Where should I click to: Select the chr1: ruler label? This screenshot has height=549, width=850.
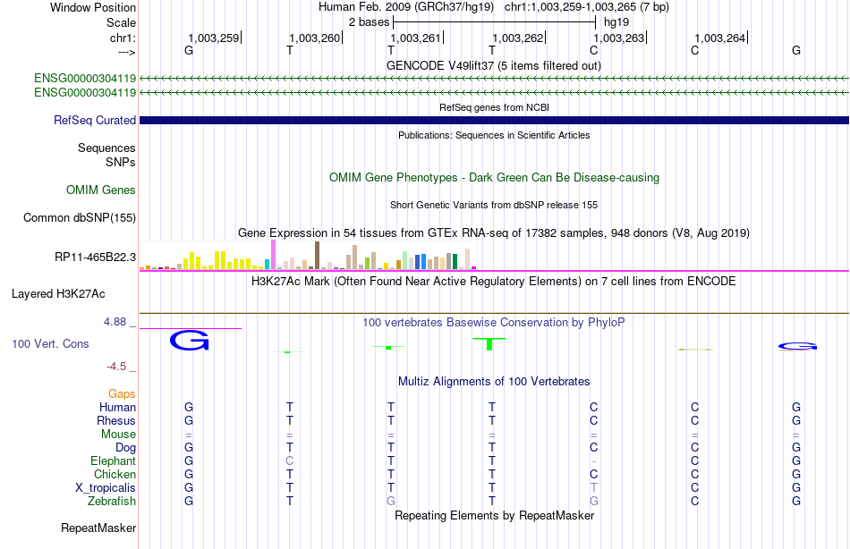point(123,38)
